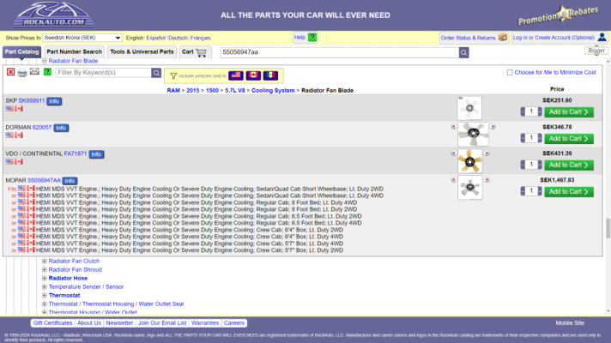Show next DORMAN image arrow

[493, 127]
